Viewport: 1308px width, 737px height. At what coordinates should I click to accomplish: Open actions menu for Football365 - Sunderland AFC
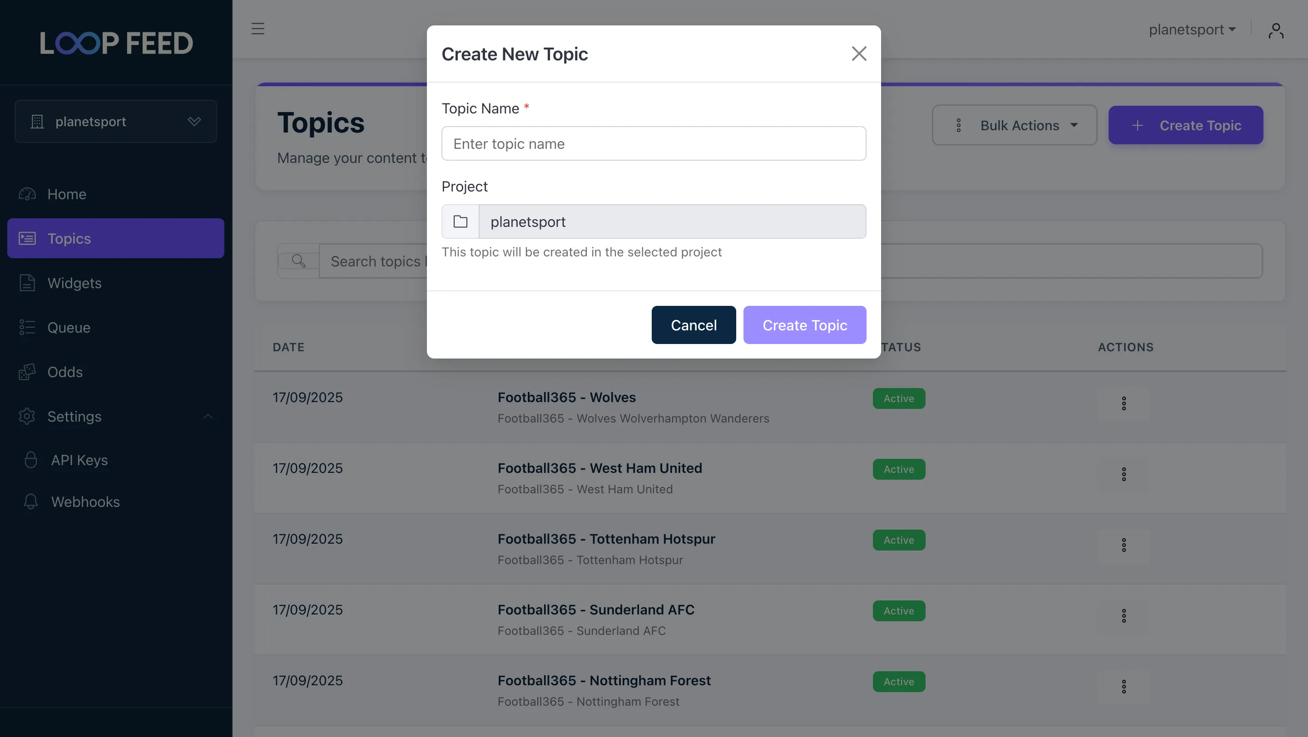(1124, 615)
